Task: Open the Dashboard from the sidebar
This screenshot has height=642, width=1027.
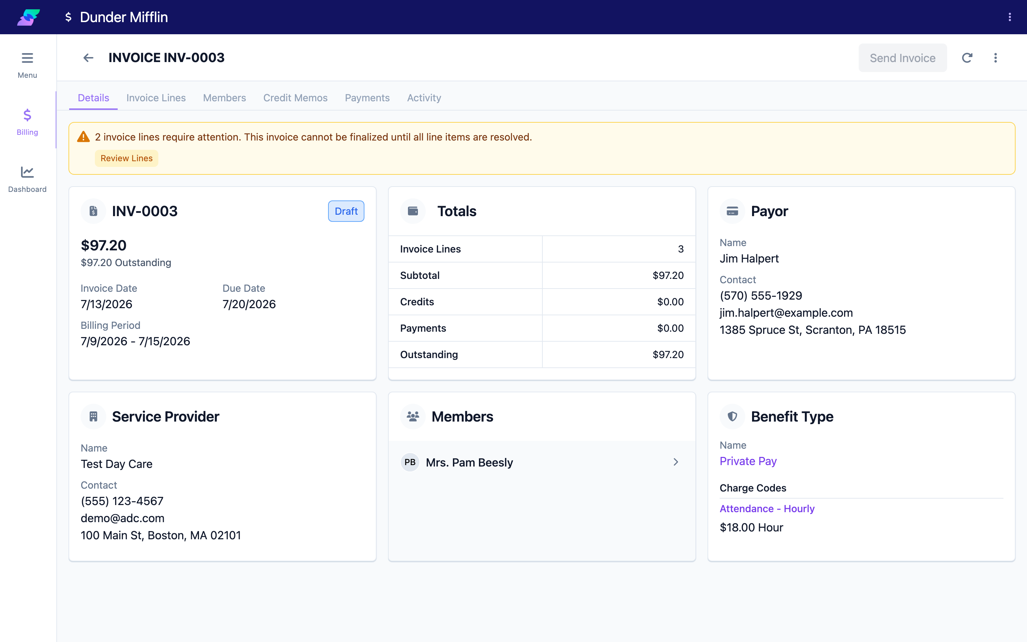Action: 27,179
